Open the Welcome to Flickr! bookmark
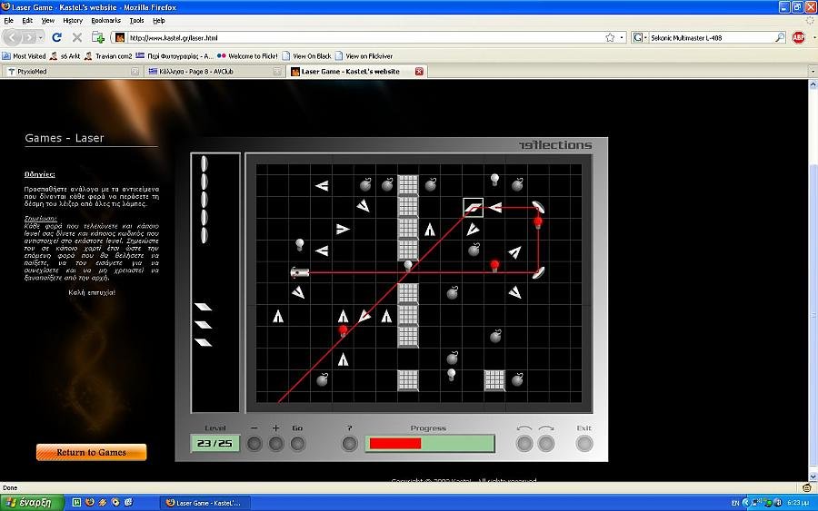The width and height of the screenshot is (818, 511). tap(245, 55)
